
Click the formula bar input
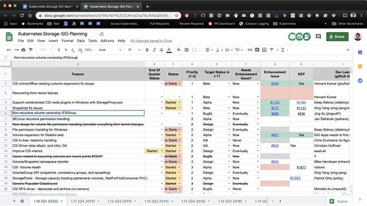(182, 57)
